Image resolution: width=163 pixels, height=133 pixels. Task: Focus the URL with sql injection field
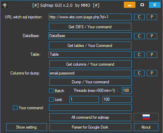coord(90,17)
